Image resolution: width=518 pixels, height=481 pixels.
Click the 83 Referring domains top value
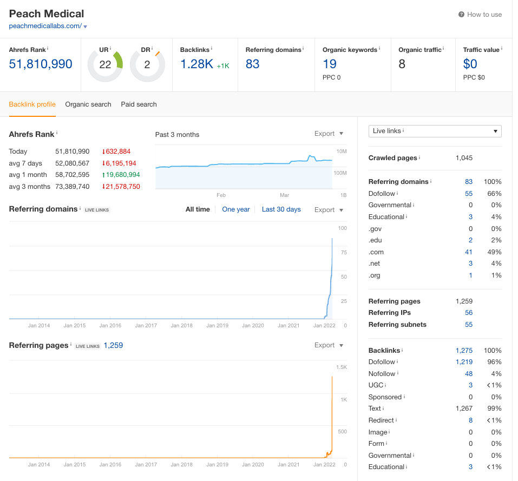coord(252,64)
